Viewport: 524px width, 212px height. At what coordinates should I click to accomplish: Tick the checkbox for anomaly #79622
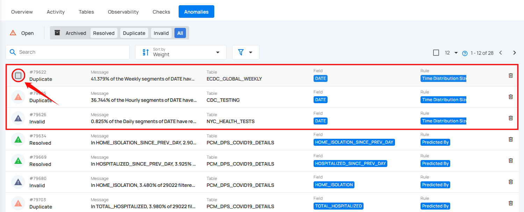click(x=18, y=75)
